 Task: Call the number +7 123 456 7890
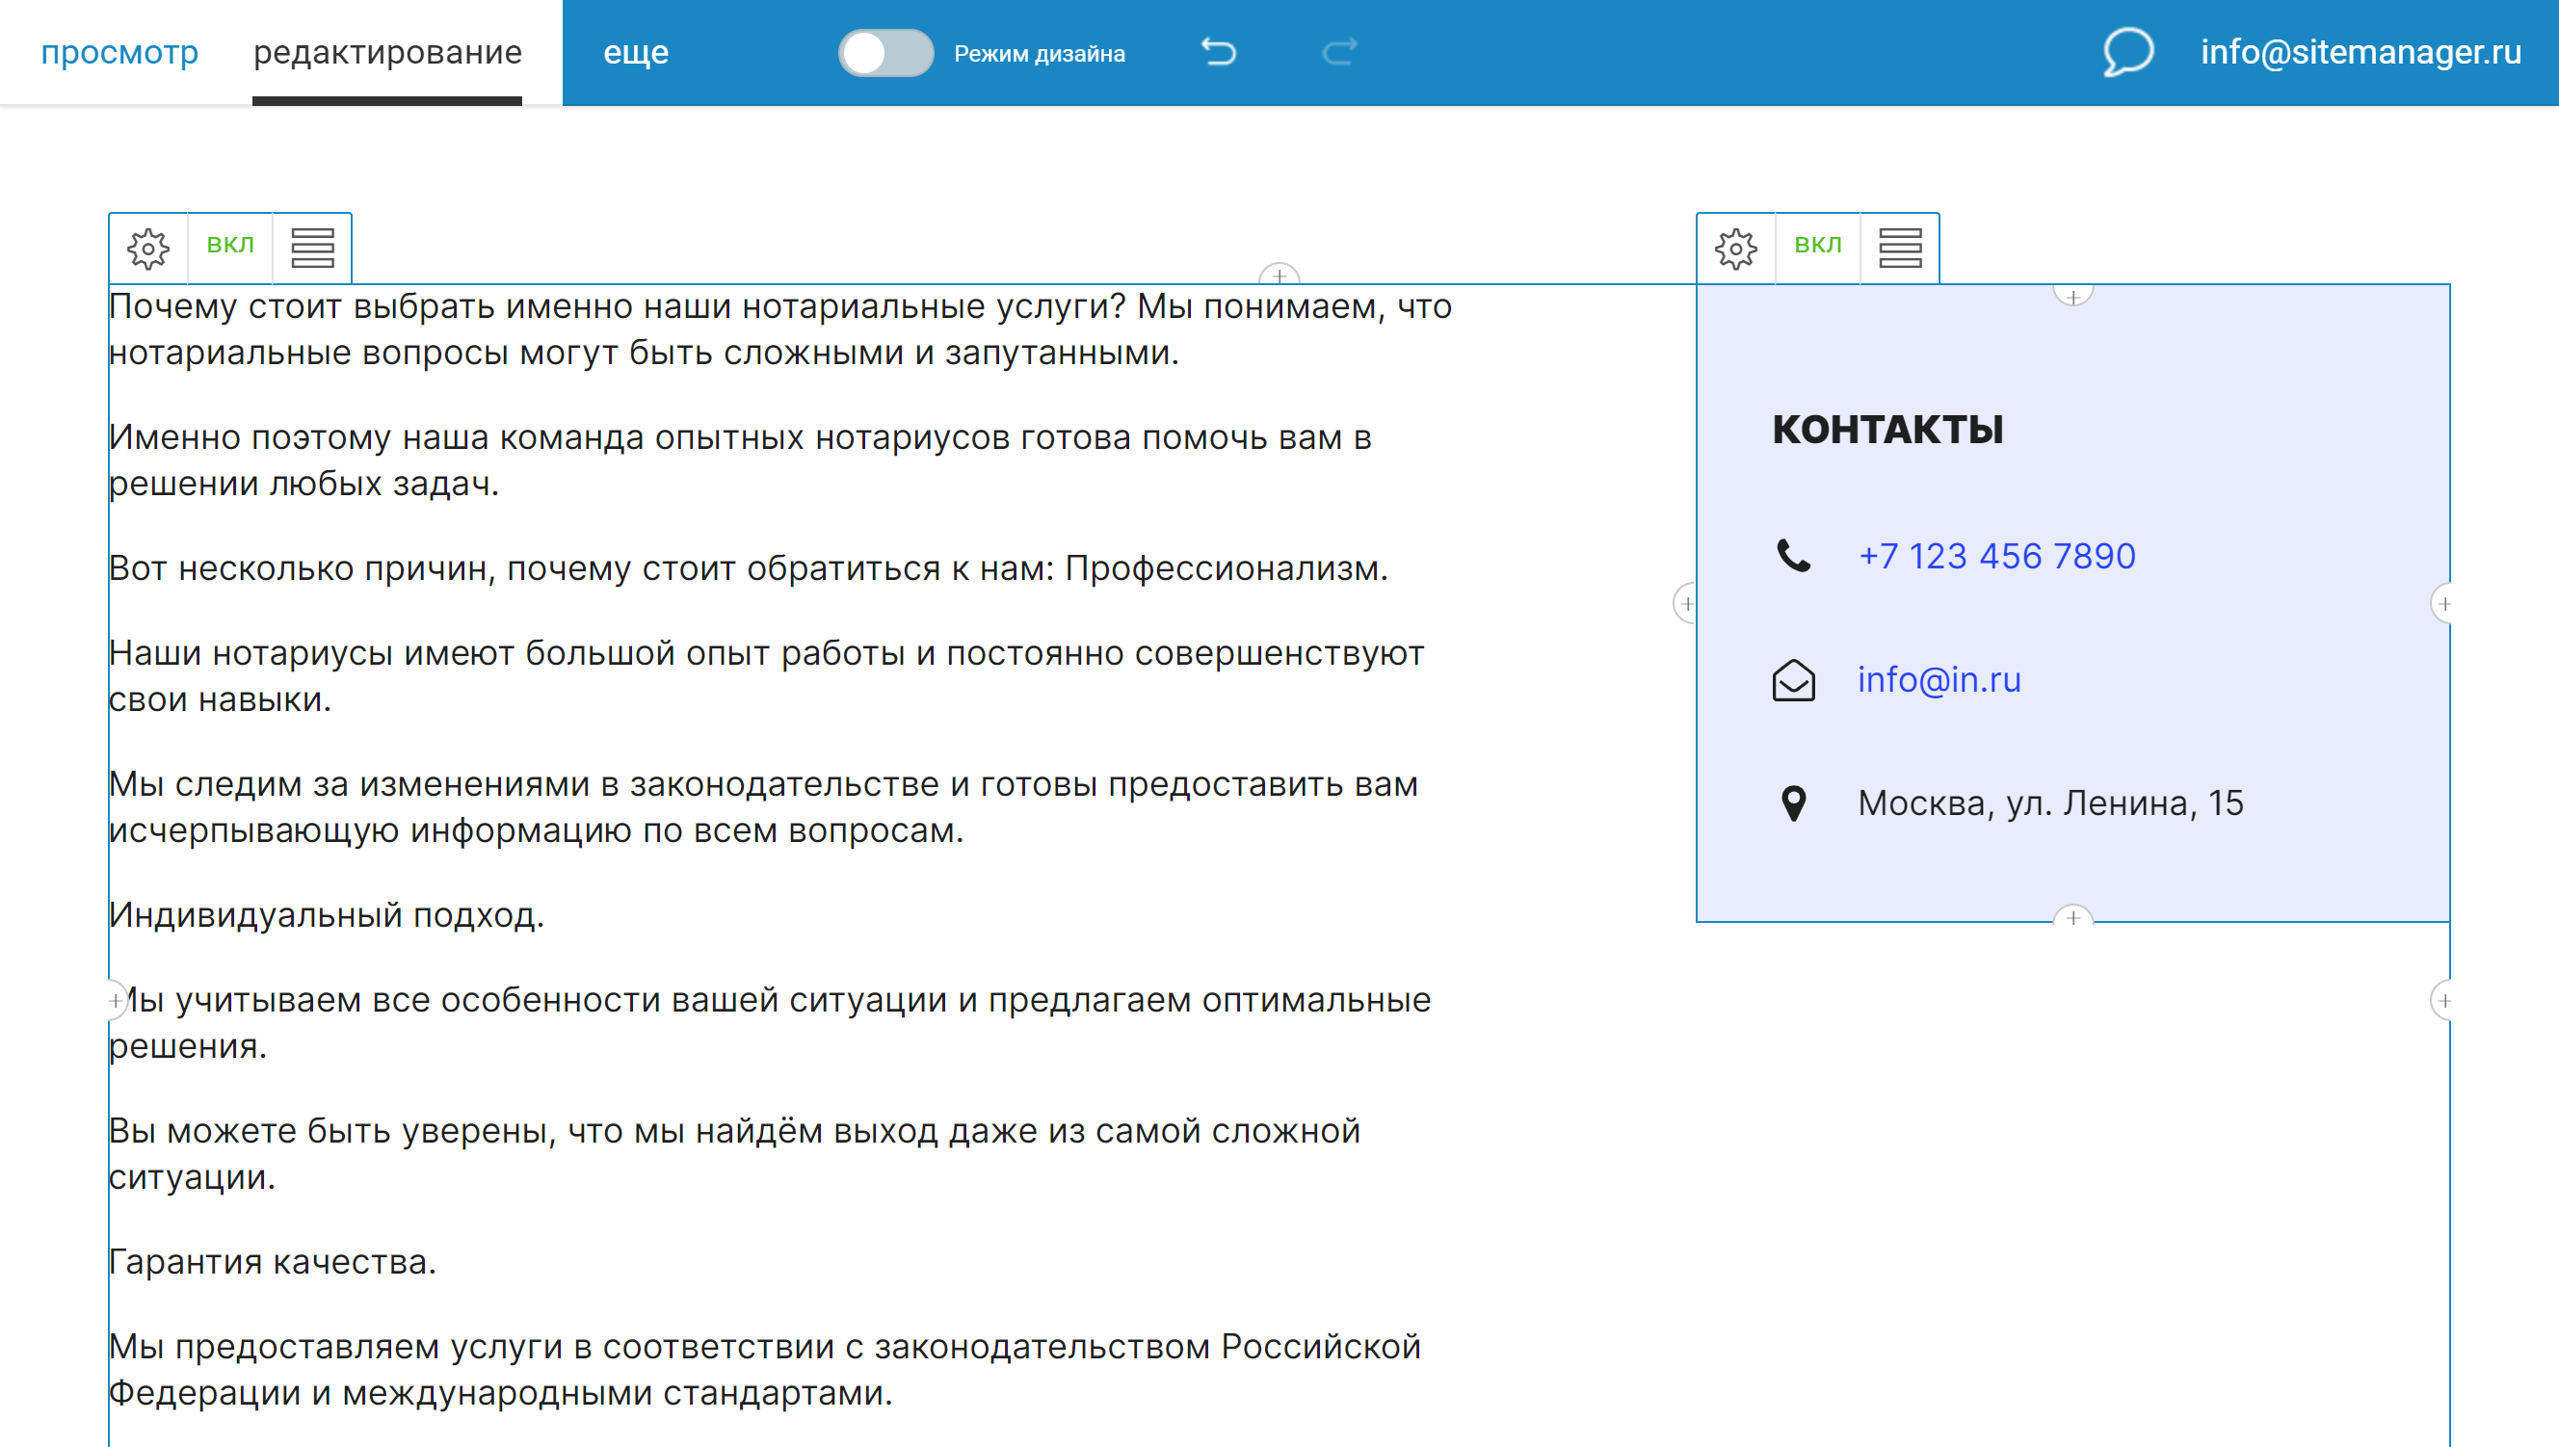1997,556
